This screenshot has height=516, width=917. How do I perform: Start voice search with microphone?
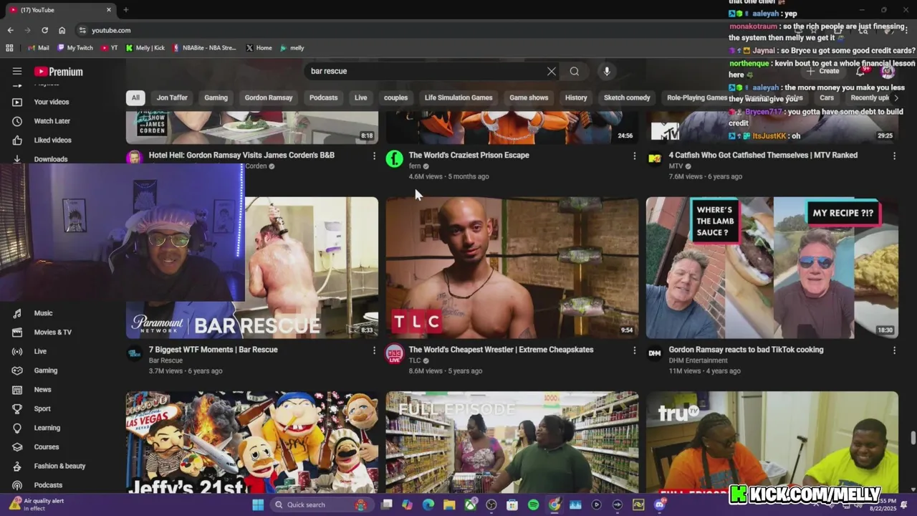point(607,71)
